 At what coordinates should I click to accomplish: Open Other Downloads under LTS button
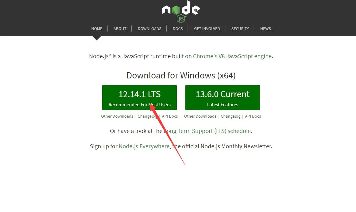click(117, 116)
